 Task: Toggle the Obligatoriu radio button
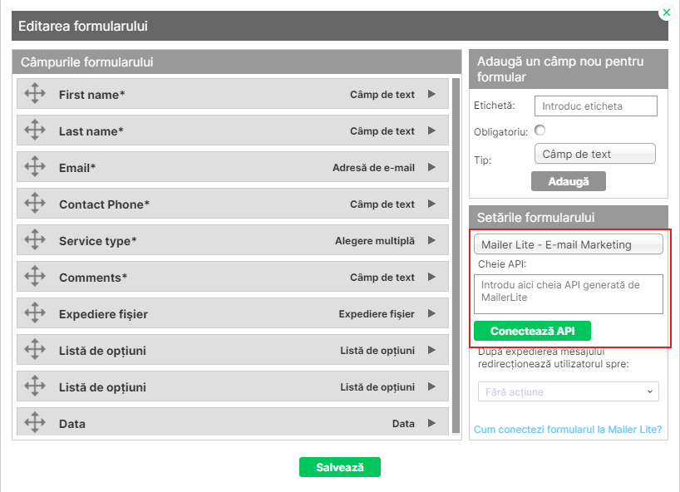(x=540, y=130)
